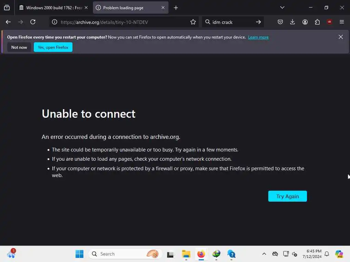Open uBlock Origin extension popup
350x262 pixels.
[329, 22]
